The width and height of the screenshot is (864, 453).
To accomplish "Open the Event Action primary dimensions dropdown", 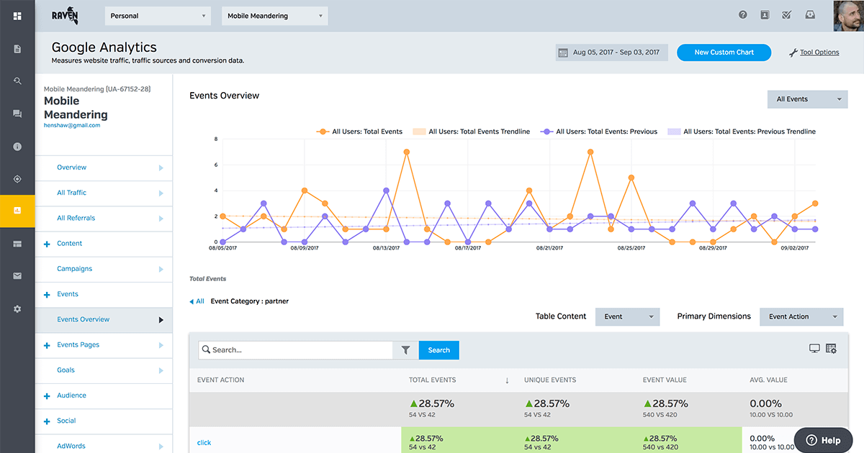I will [x=801, y=316].
